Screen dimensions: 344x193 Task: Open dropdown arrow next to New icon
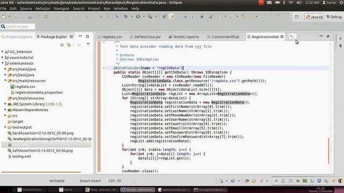click(10, 17)
